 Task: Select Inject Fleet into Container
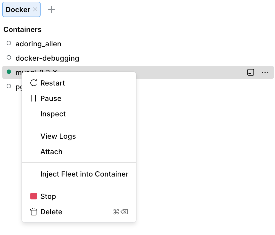coord(84,174)
